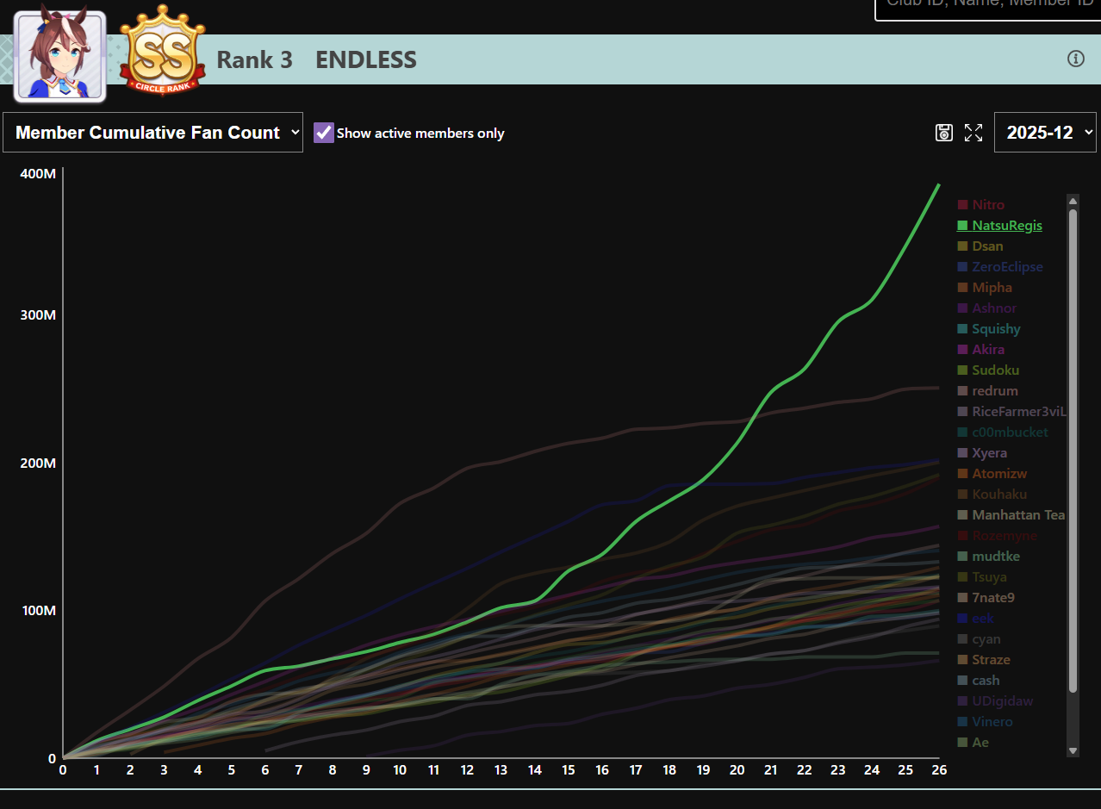This screenshot has width=1101, height=809.
Task: Click the 7nate9 legend entry
Action: (987, 598)
